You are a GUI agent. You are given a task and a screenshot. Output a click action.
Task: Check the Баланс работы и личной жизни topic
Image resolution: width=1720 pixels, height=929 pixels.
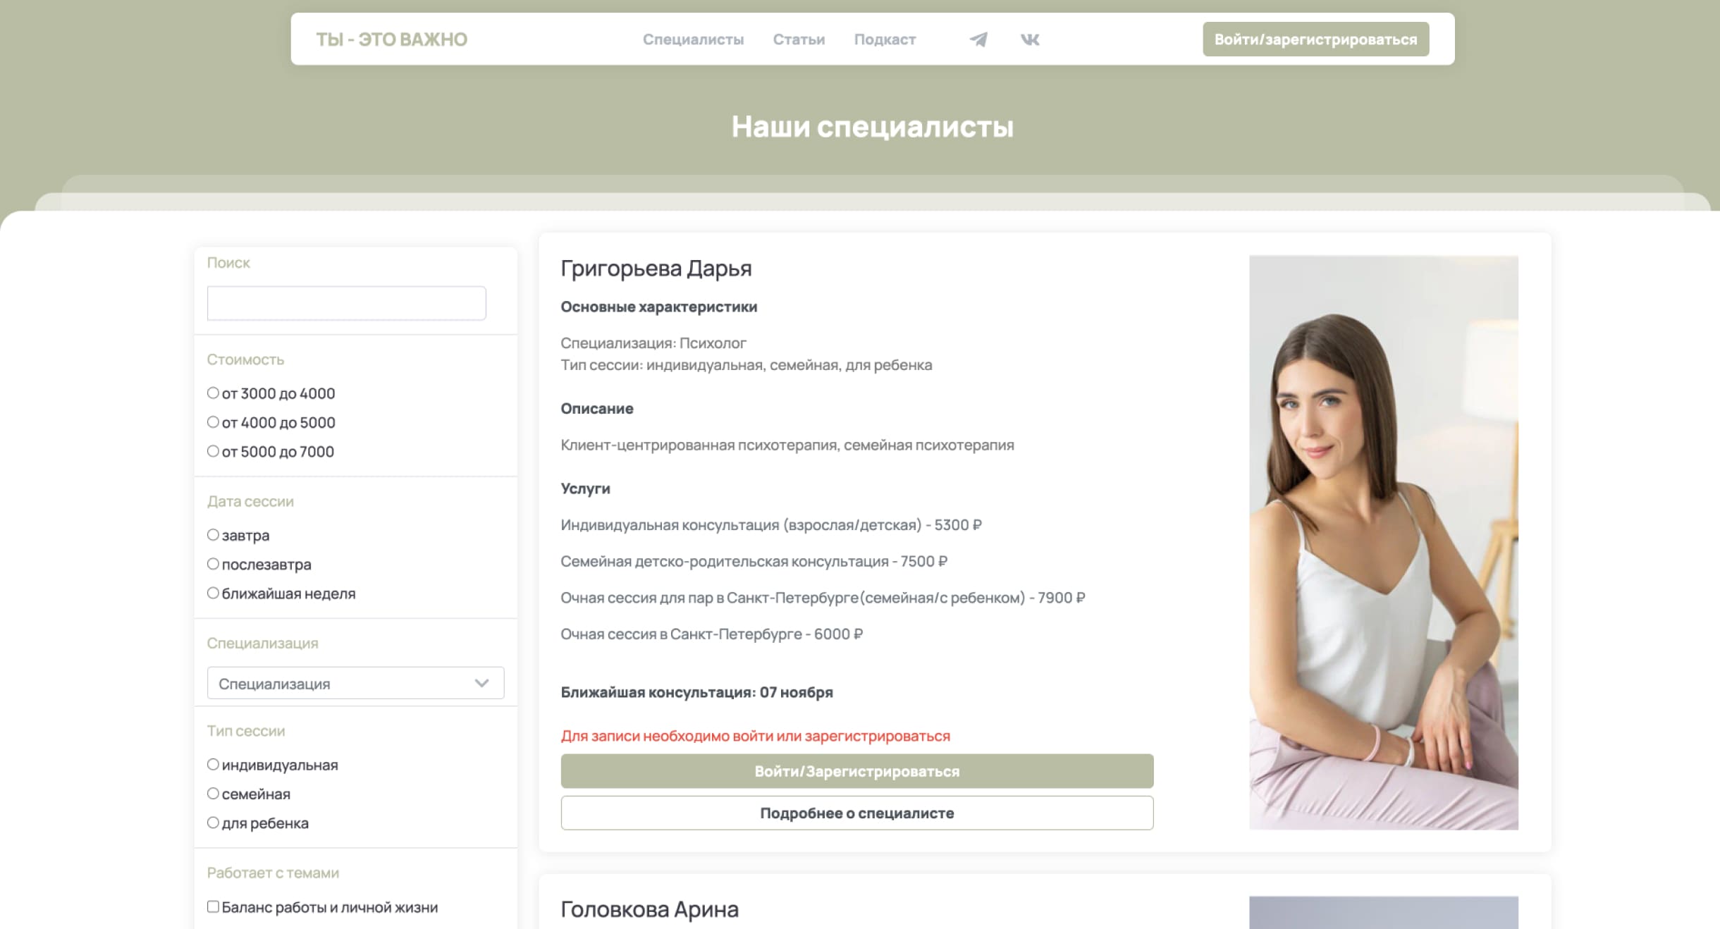(x=213, y=906)
